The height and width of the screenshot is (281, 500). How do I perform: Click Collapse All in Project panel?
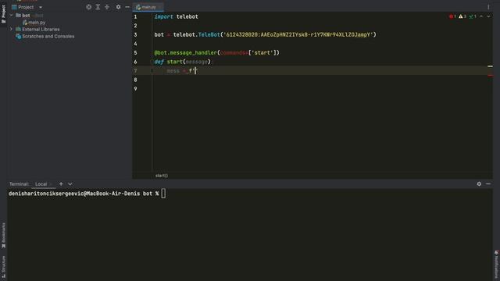(107, 7)
